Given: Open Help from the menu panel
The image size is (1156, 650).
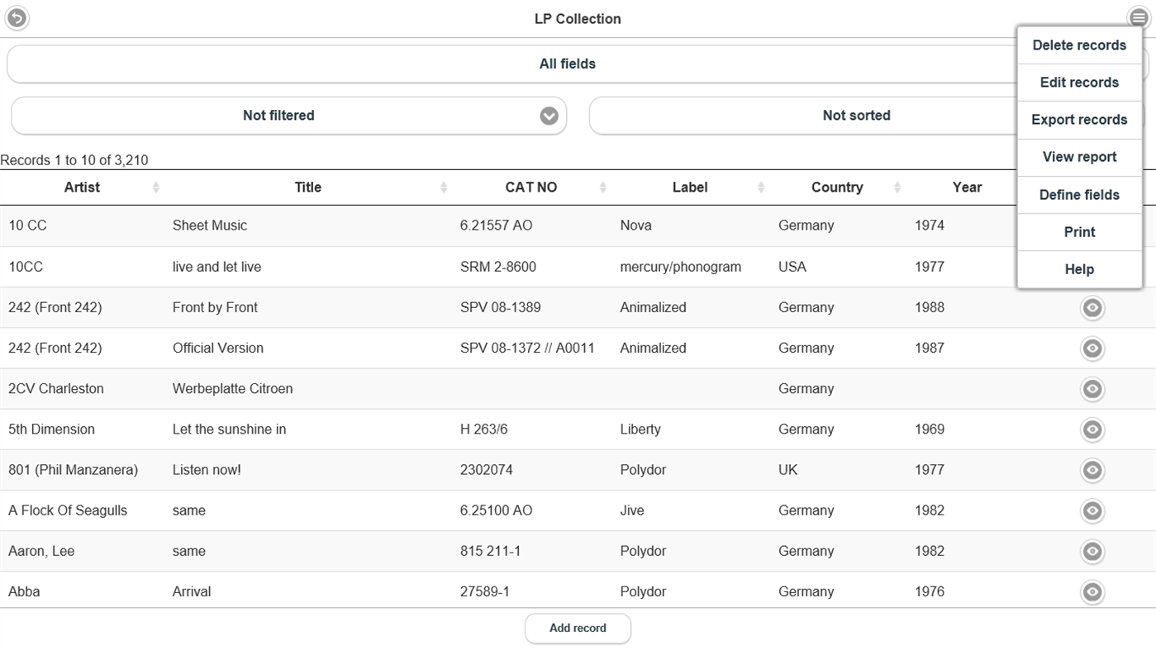Looking at the screenshot, I should click(x=1079, y=268).
